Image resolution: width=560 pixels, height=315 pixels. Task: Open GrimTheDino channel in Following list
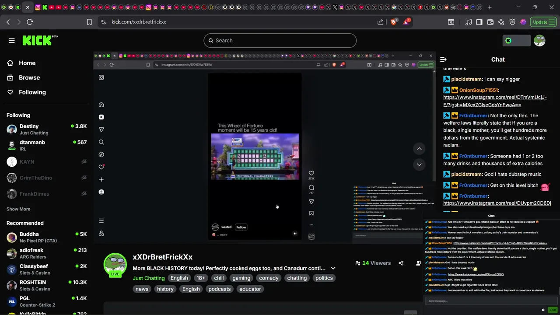[x=46, y=178]
